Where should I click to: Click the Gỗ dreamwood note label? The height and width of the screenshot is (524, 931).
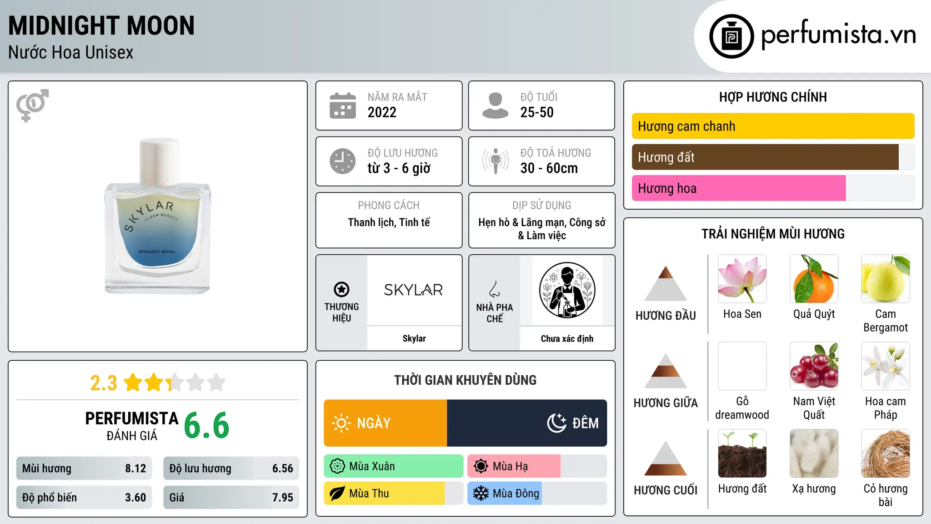point(742,408)
